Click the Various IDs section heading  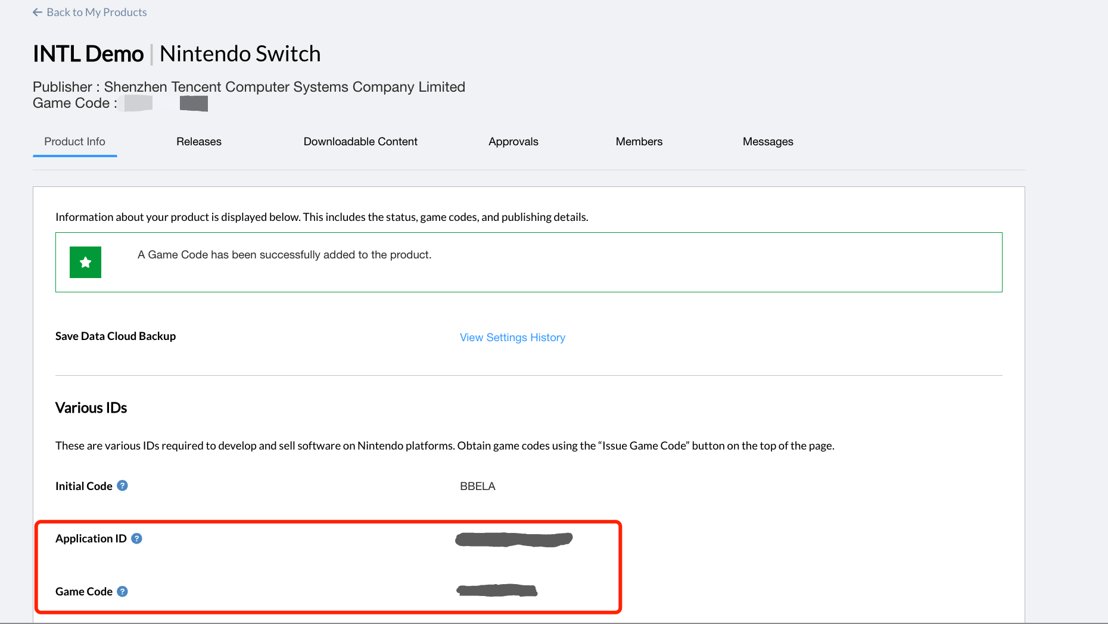tap(91, 408)
